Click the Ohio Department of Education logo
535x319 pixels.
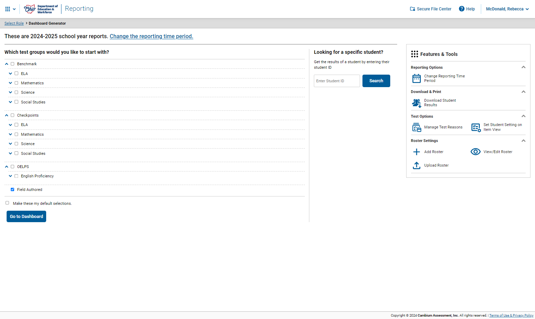pos(41,9)
